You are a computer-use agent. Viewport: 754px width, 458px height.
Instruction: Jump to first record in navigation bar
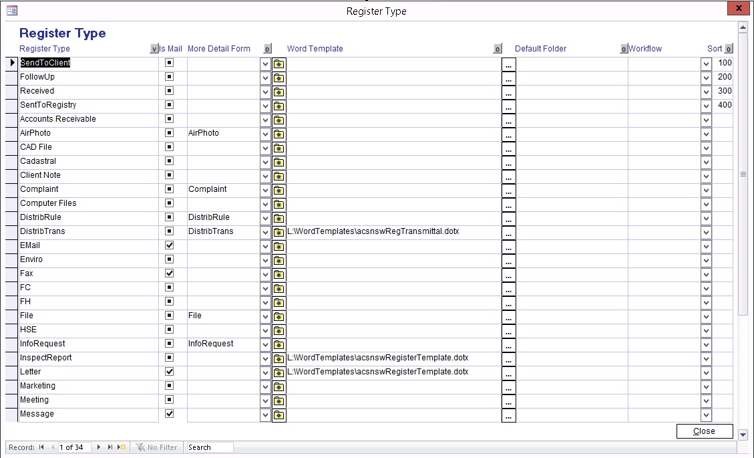pos(41,447)
